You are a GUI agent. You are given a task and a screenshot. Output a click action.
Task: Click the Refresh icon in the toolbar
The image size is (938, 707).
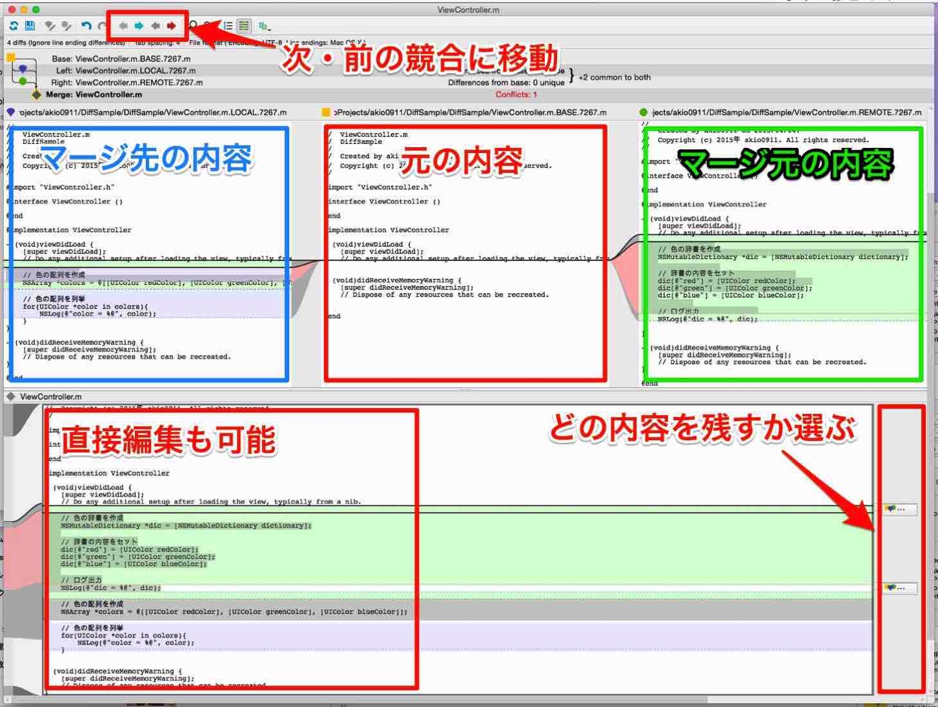[14, 26]
